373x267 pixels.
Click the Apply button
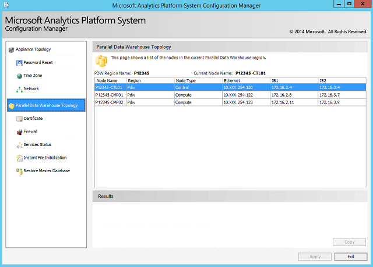tap(315, 257)
